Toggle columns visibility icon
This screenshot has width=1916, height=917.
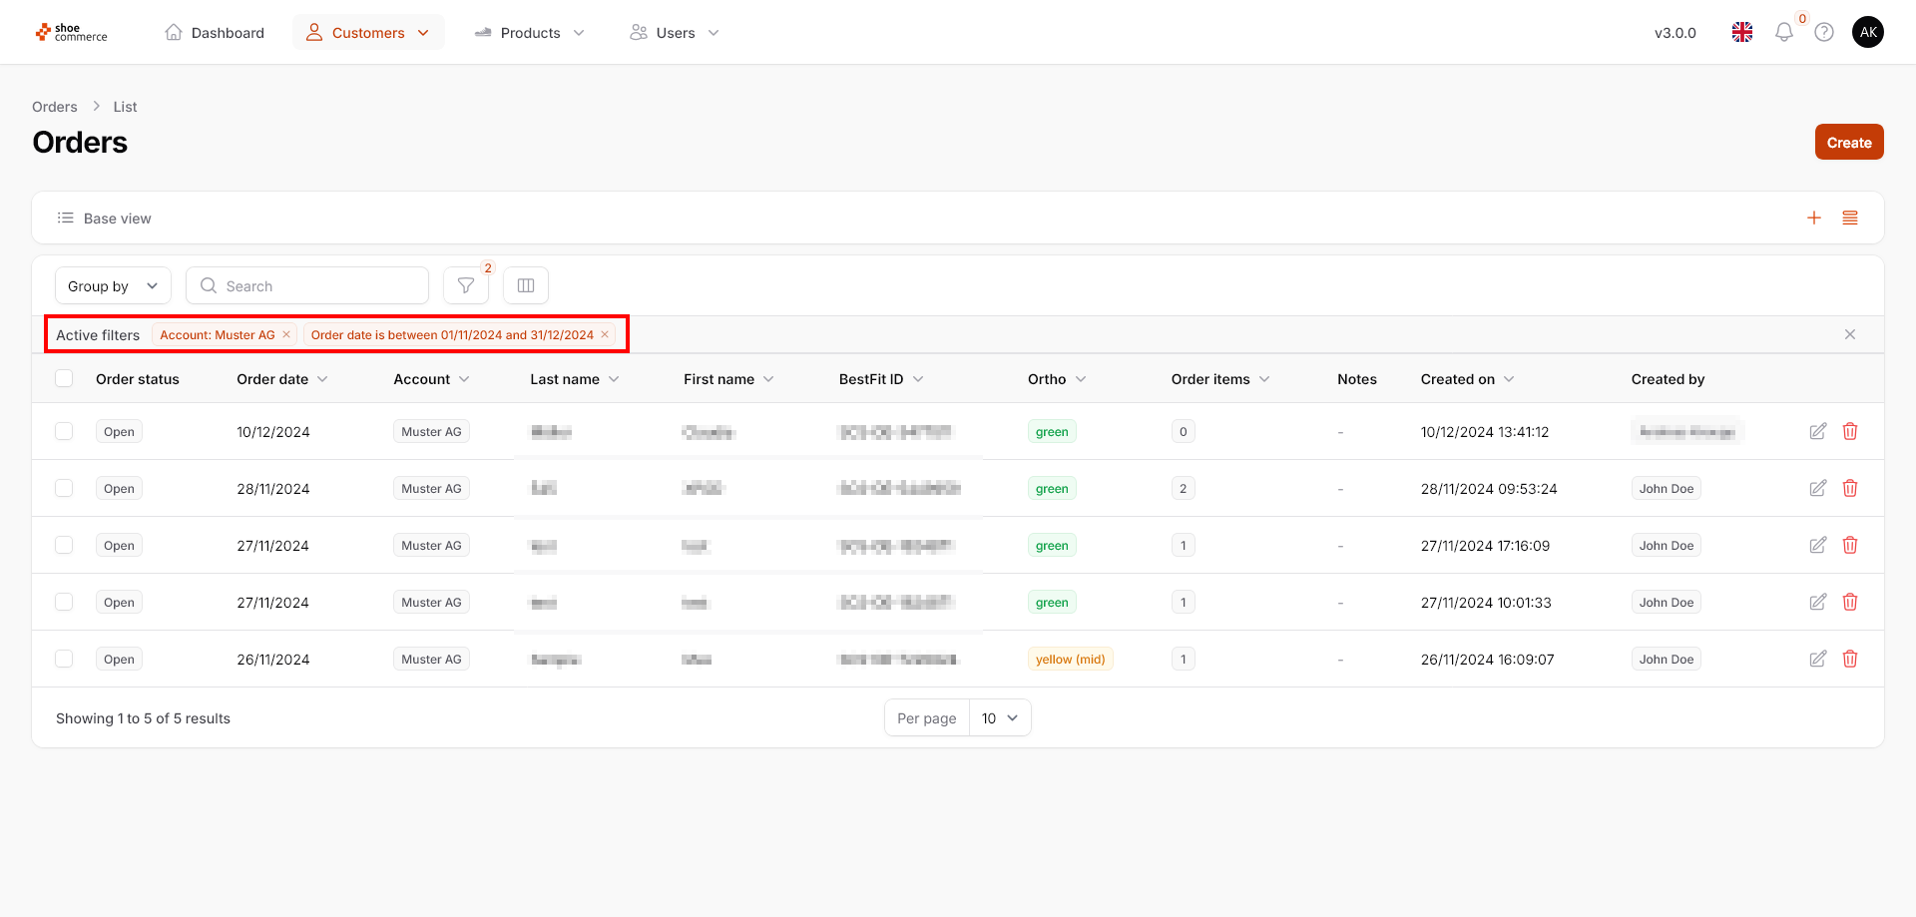526,286
